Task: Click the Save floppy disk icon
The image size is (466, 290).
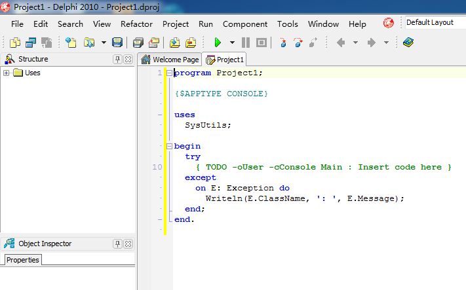Action: click(117, 43)
